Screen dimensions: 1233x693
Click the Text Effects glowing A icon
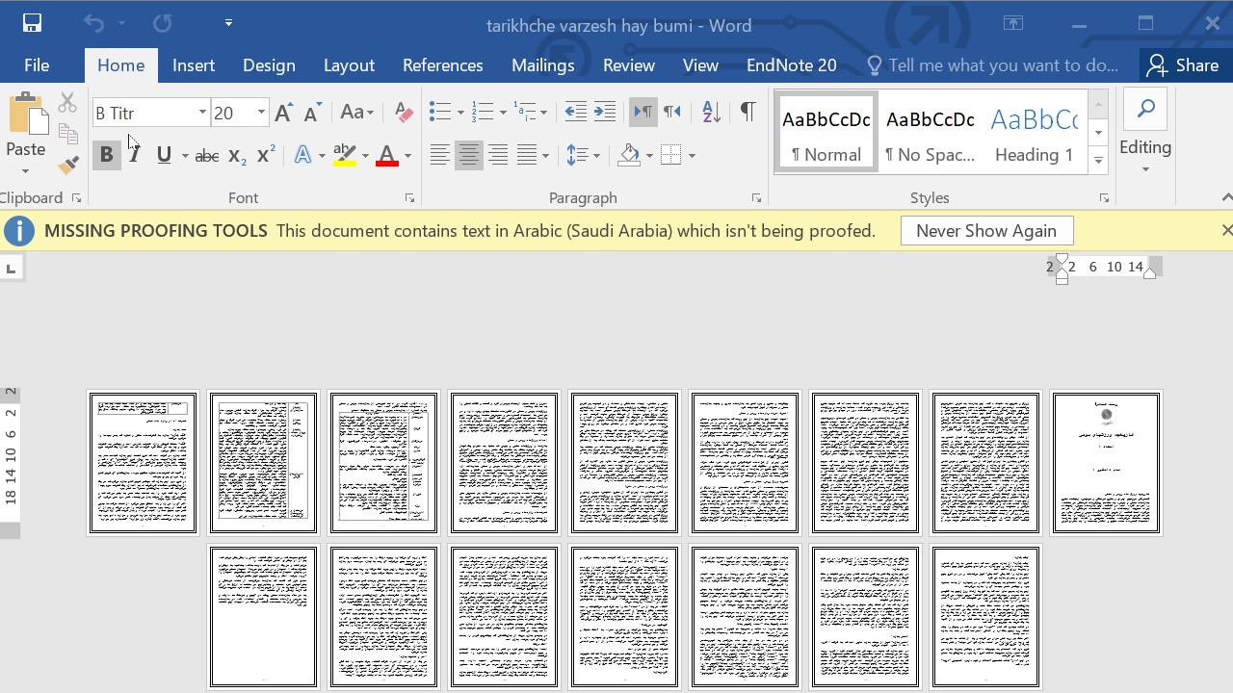302,155
